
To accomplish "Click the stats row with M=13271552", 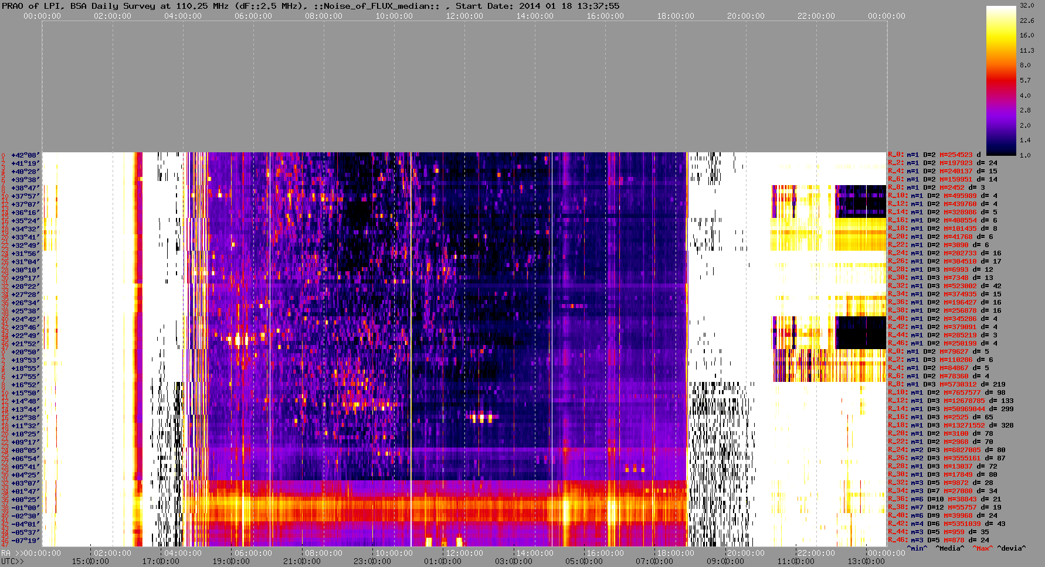I will click(951, 426).
